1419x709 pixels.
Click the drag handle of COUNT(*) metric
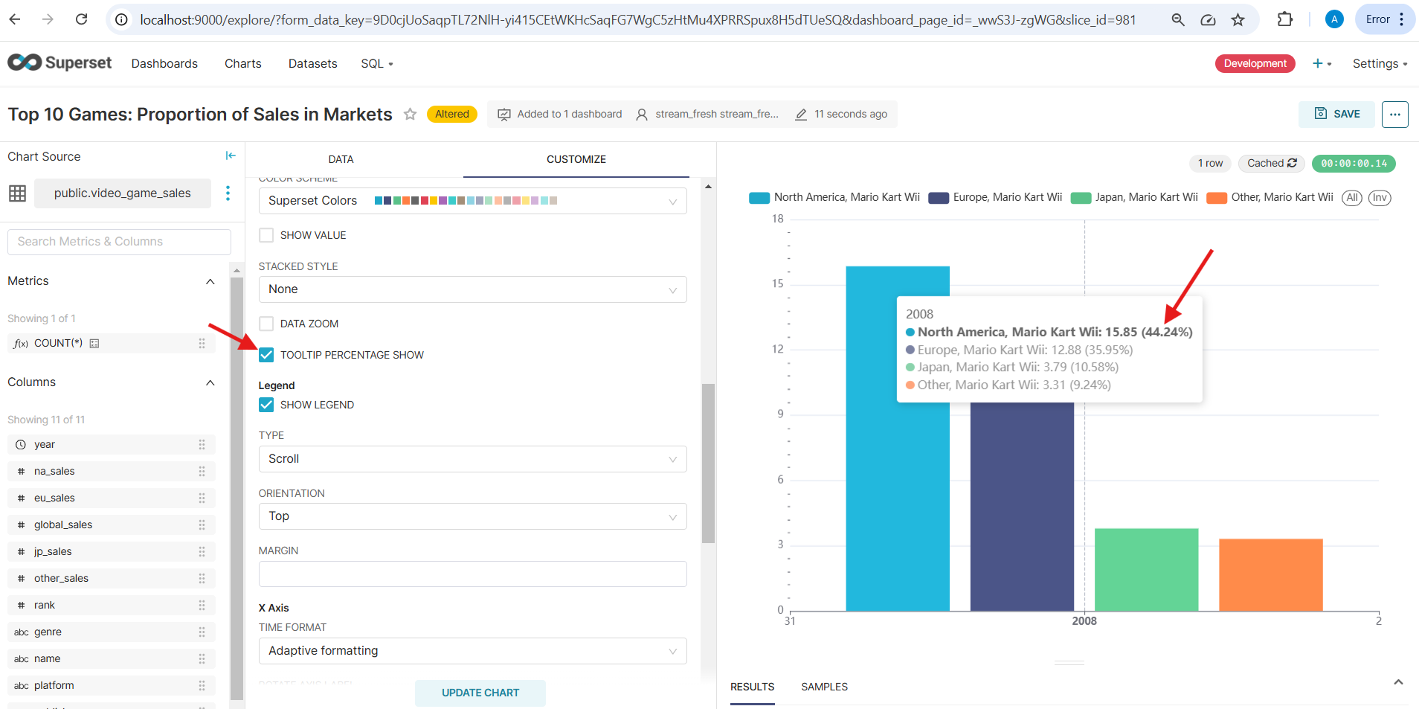pyautogui.click(x=202, y=343)
